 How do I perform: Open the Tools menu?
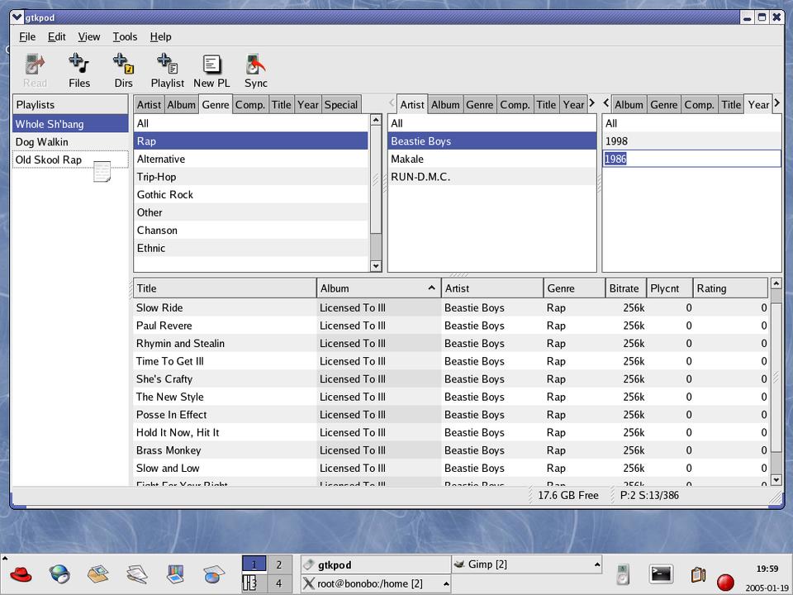pos(125,36)
